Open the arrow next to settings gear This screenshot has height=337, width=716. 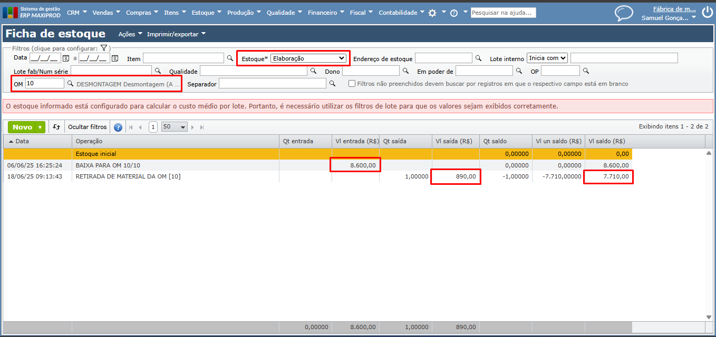pyautogui.click(x=443, y=12)
